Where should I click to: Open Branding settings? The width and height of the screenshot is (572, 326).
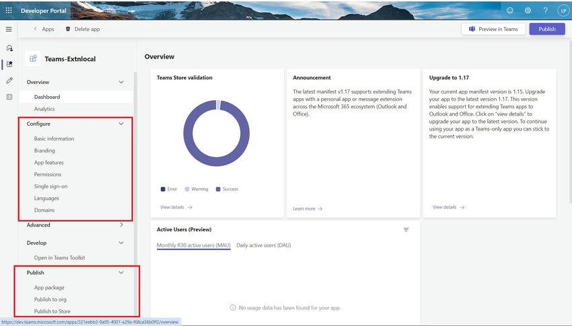(x=44, y=151)
